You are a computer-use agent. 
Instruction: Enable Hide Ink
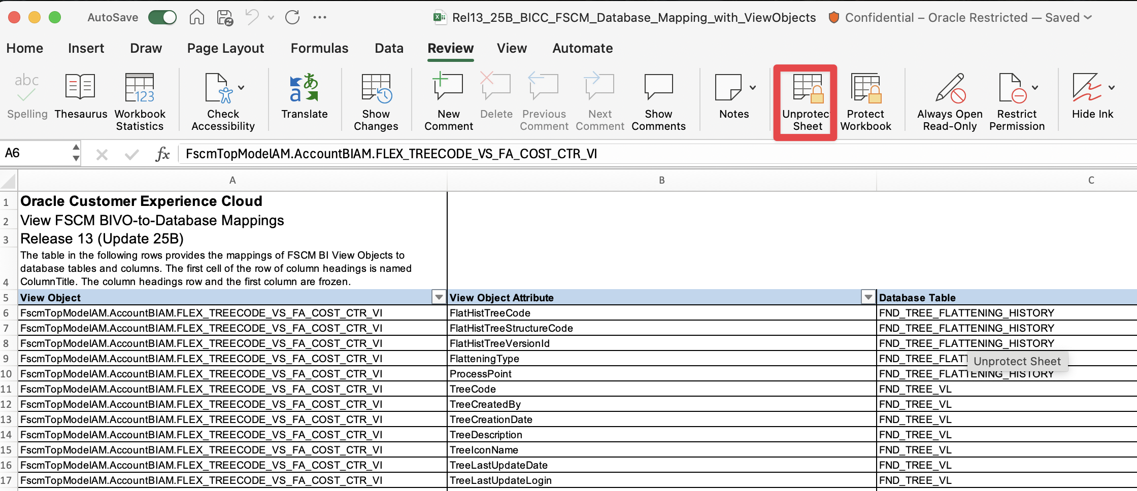(1091, 99)
